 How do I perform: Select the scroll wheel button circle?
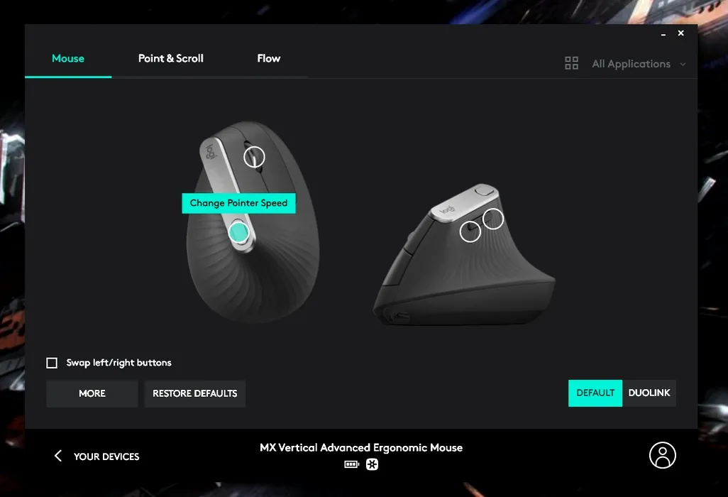click(255, 157)
